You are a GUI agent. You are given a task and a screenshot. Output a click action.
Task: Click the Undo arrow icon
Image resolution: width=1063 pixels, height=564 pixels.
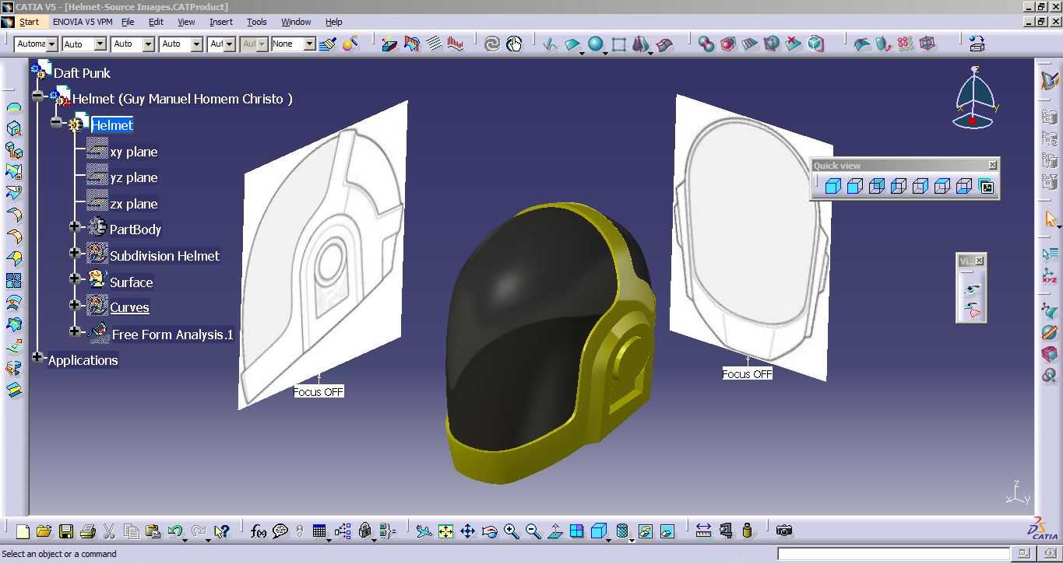pyautogui.click(x=175, y=531)
